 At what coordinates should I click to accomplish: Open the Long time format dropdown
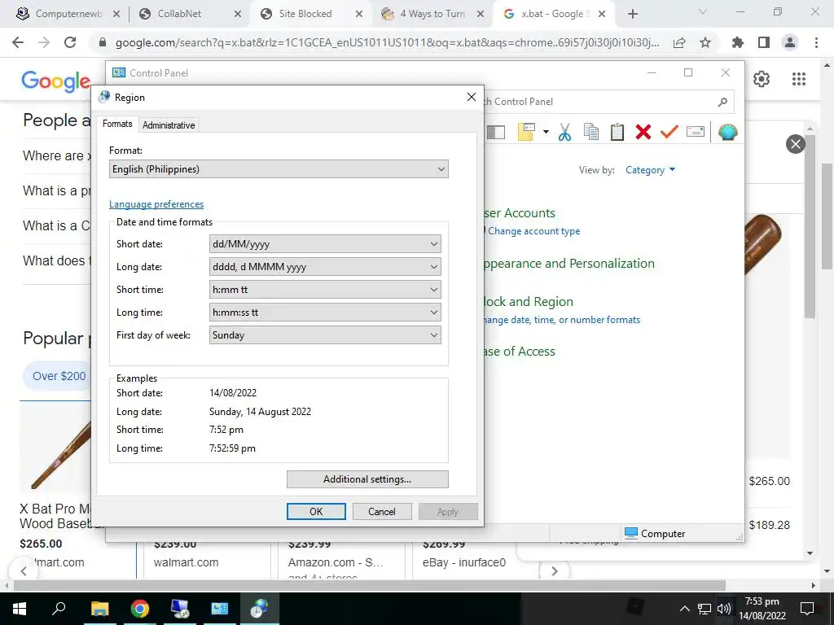[325, 312]
